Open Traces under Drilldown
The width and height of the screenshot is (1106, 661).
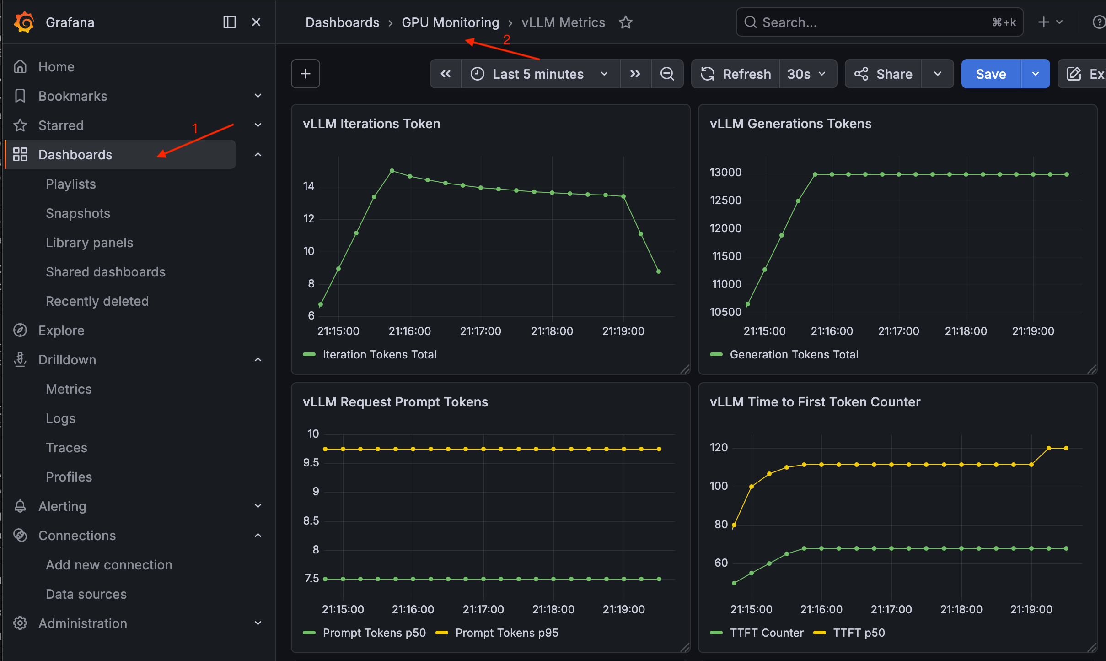(x=67, y=448)
